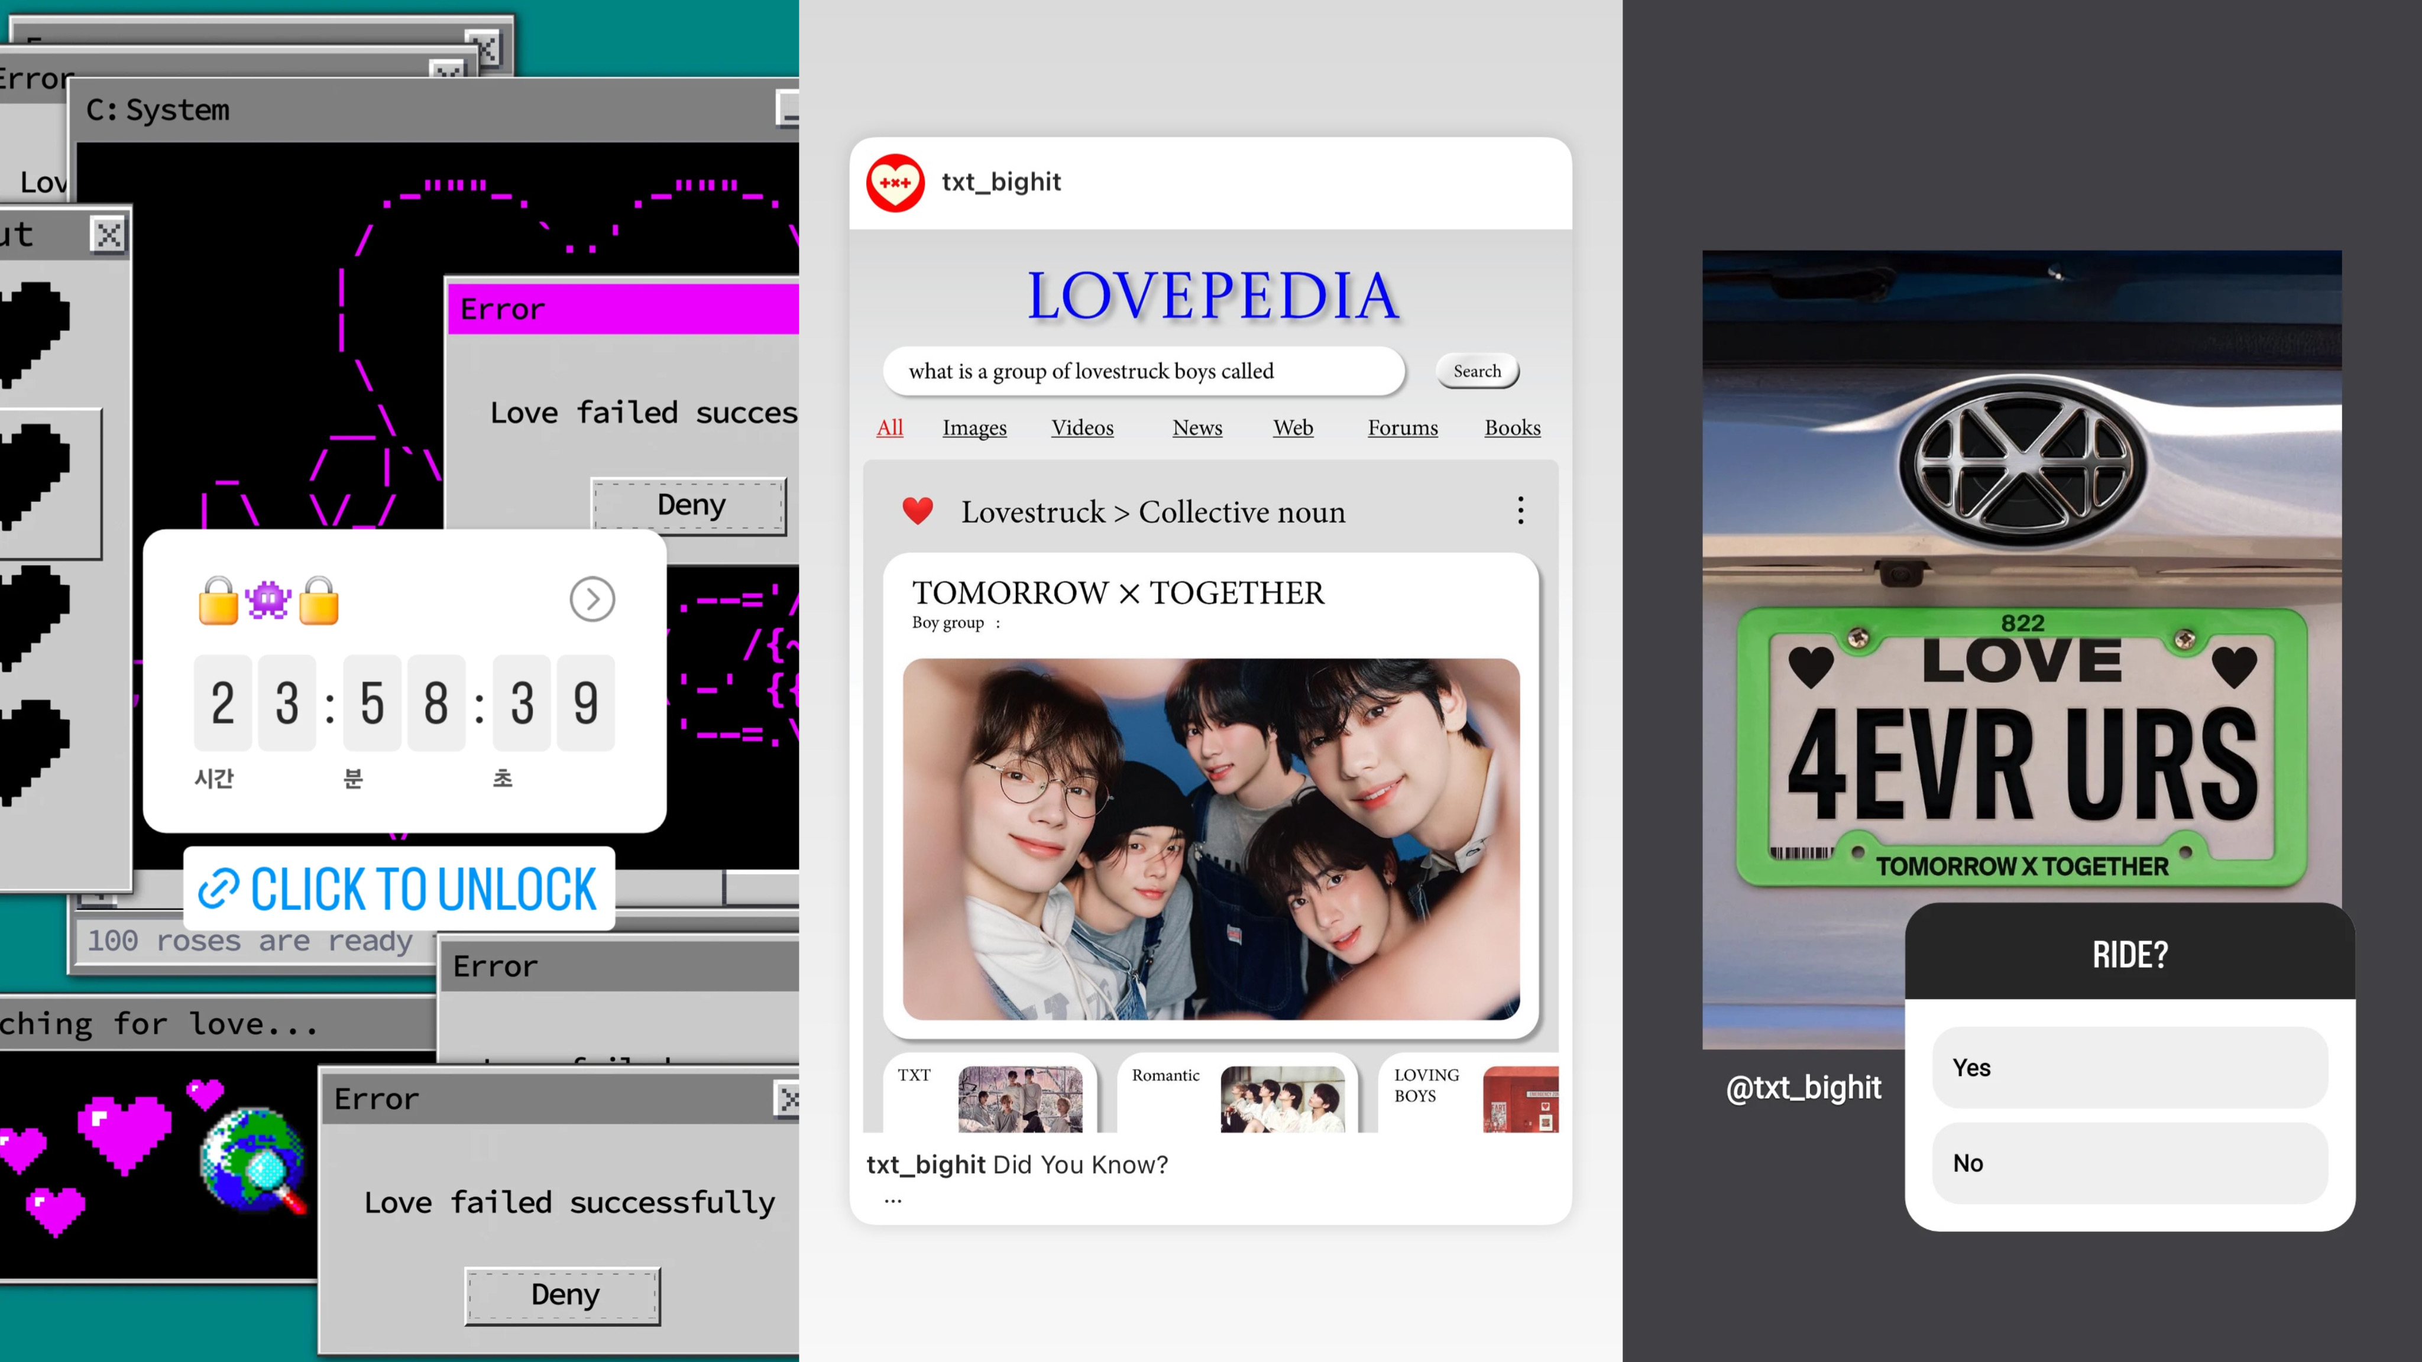This screenshot has width=2422, height=1362.
Task: Open the Forums tab
Action: coord(1402,427)
